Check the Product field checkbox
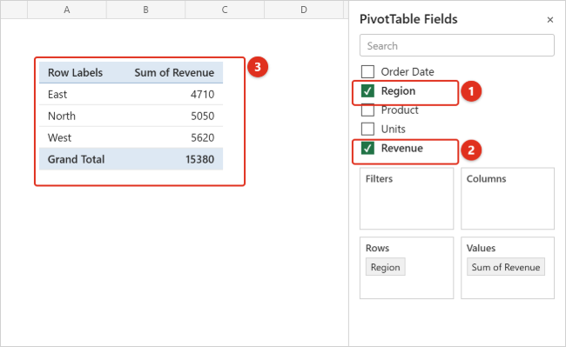The height and width of the screenshot is (347, 566). click(x=367, y=110)
